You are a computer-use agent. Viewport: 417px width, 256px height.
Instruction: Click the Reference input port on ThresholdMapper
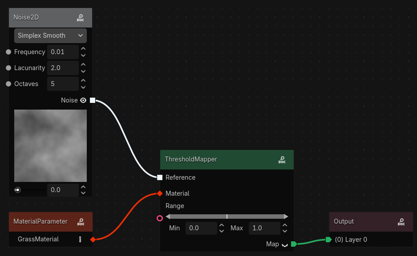(x=160, y=177)
